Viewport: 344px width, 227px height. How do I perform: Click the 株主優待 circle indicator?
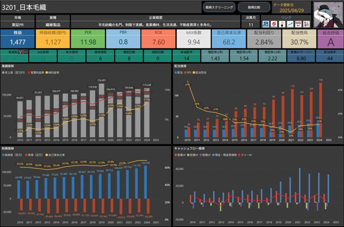72,58
